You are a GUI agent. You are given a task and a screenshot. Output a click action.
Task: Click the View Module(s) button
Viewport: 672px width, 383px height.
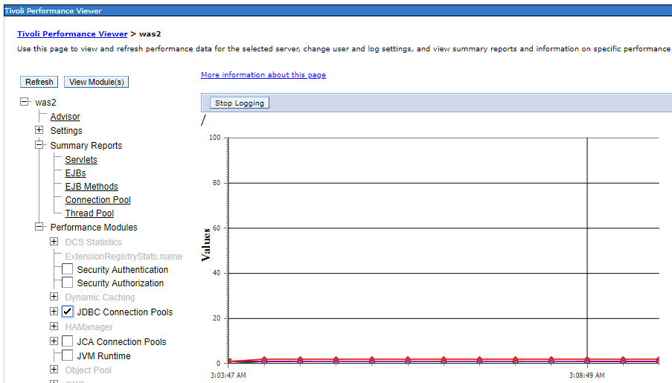pyautogui.click(x=97, y=82)
